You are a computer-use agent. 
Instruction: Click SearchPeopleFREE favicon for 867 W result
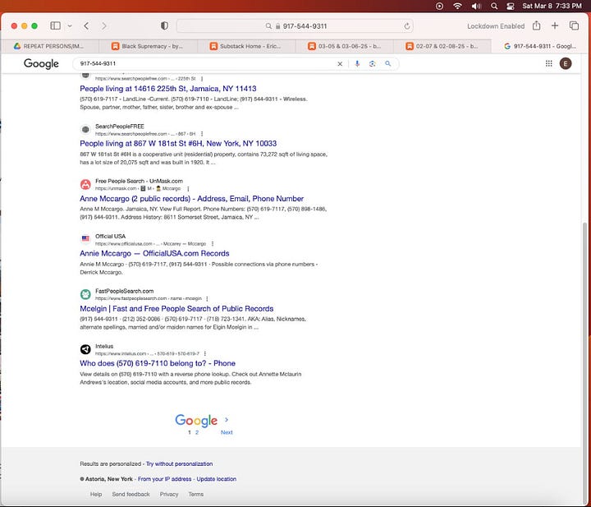tap(85, 129)
